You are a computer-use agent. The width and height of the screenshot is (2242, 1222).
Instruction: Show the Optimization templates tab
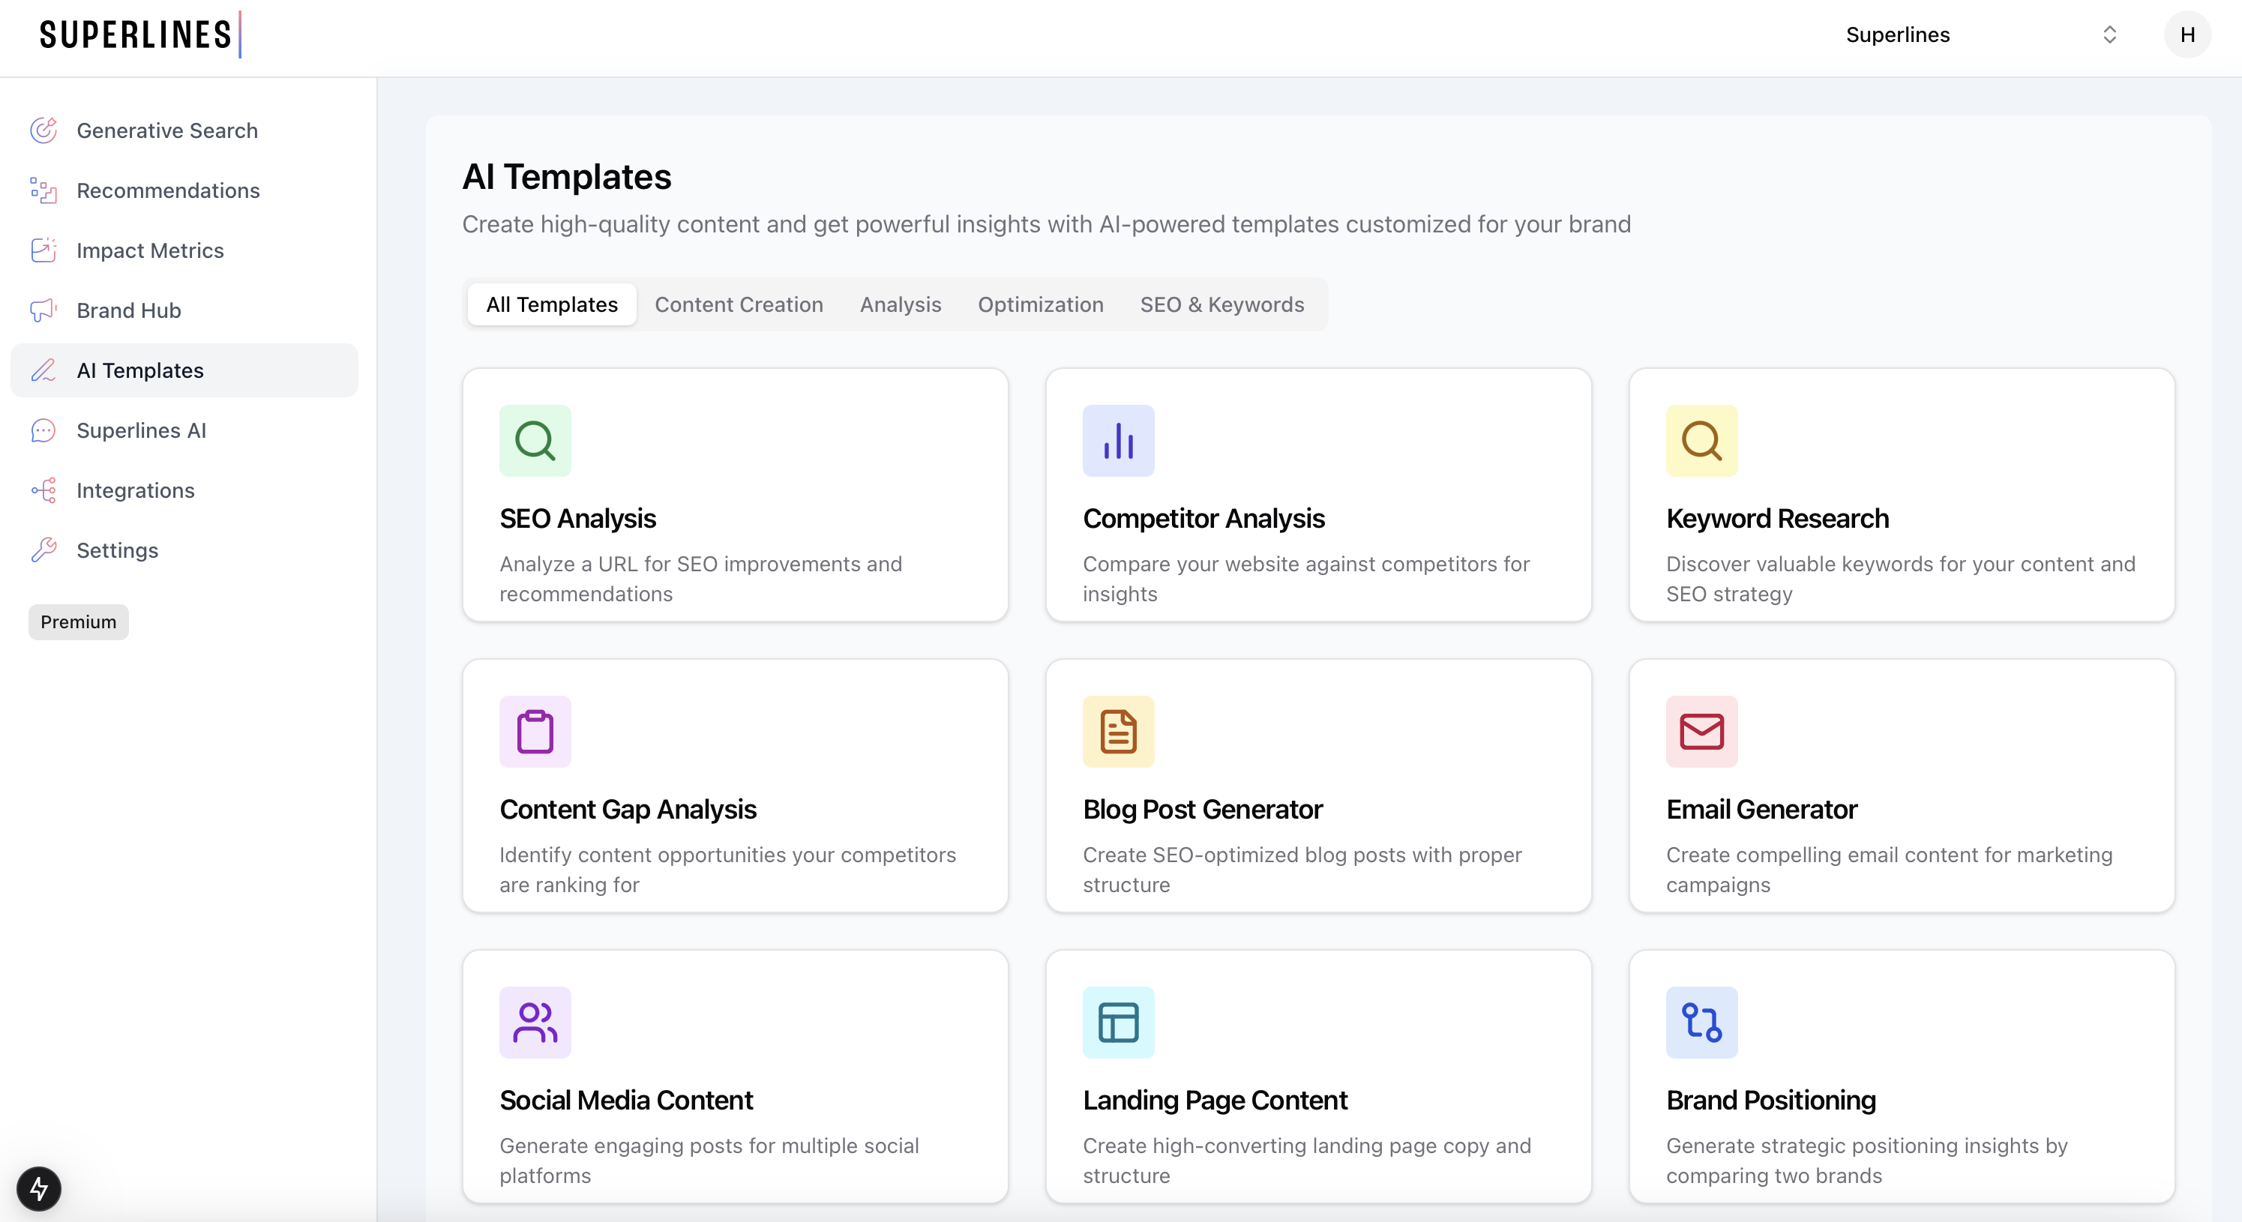point(1040,304)
